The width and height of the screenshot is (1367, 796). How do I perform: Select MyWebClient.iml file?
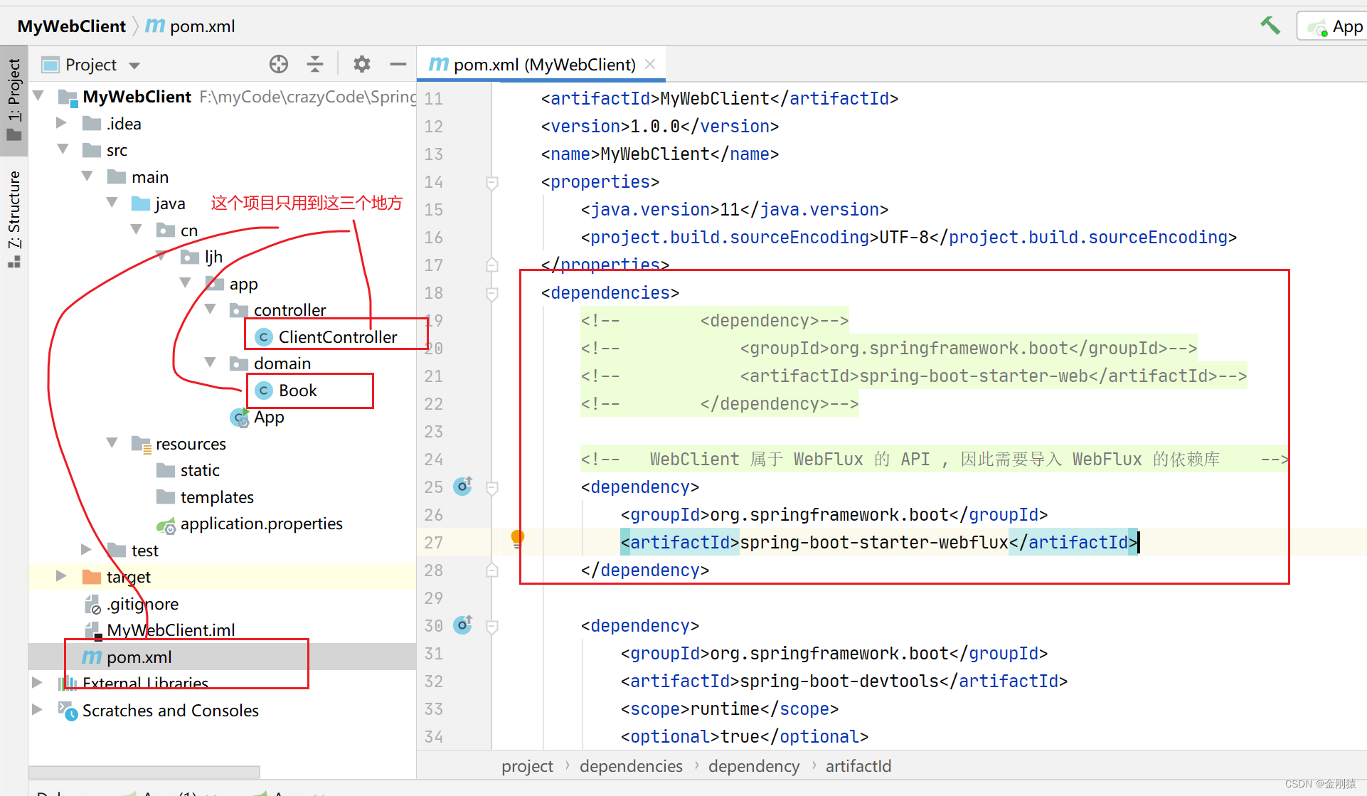tap(160, 630)
